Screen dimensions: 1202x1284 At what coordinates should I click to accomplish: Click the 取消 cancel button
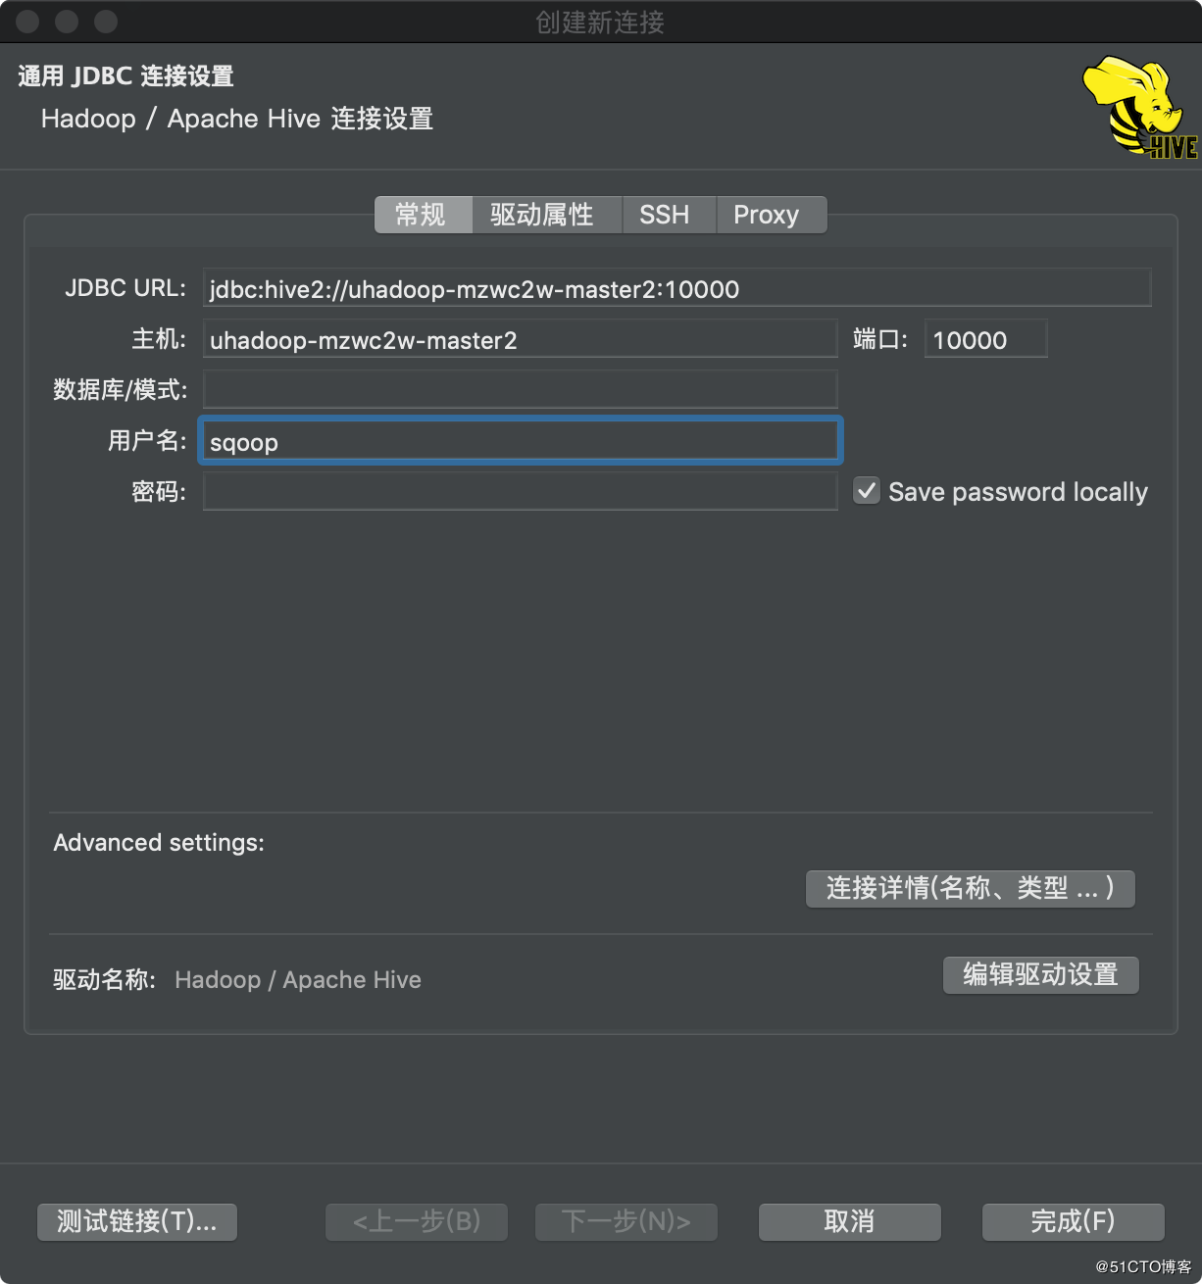coord(849,1221)
